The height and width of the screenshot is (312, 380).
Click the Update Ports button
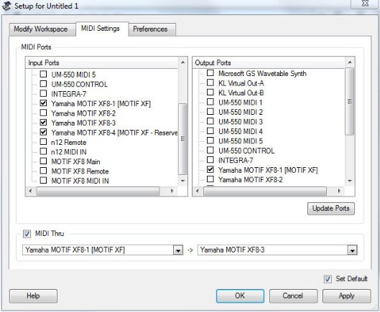click(x=331, y=209)
